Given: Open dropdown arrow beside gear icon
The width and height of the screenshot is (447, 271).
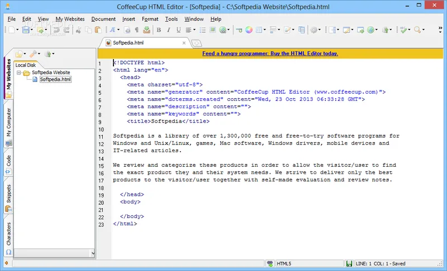Looking at the screenshot, I should (x=320, y=30).
